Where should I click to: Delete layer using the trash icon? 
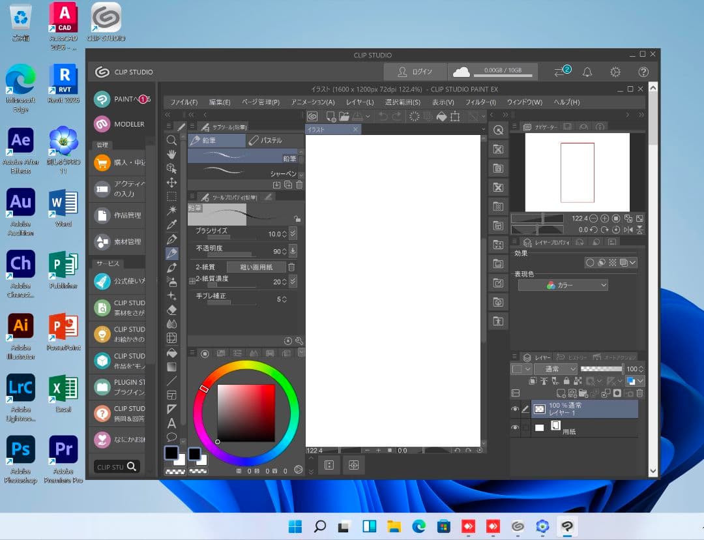coord(639,393)
